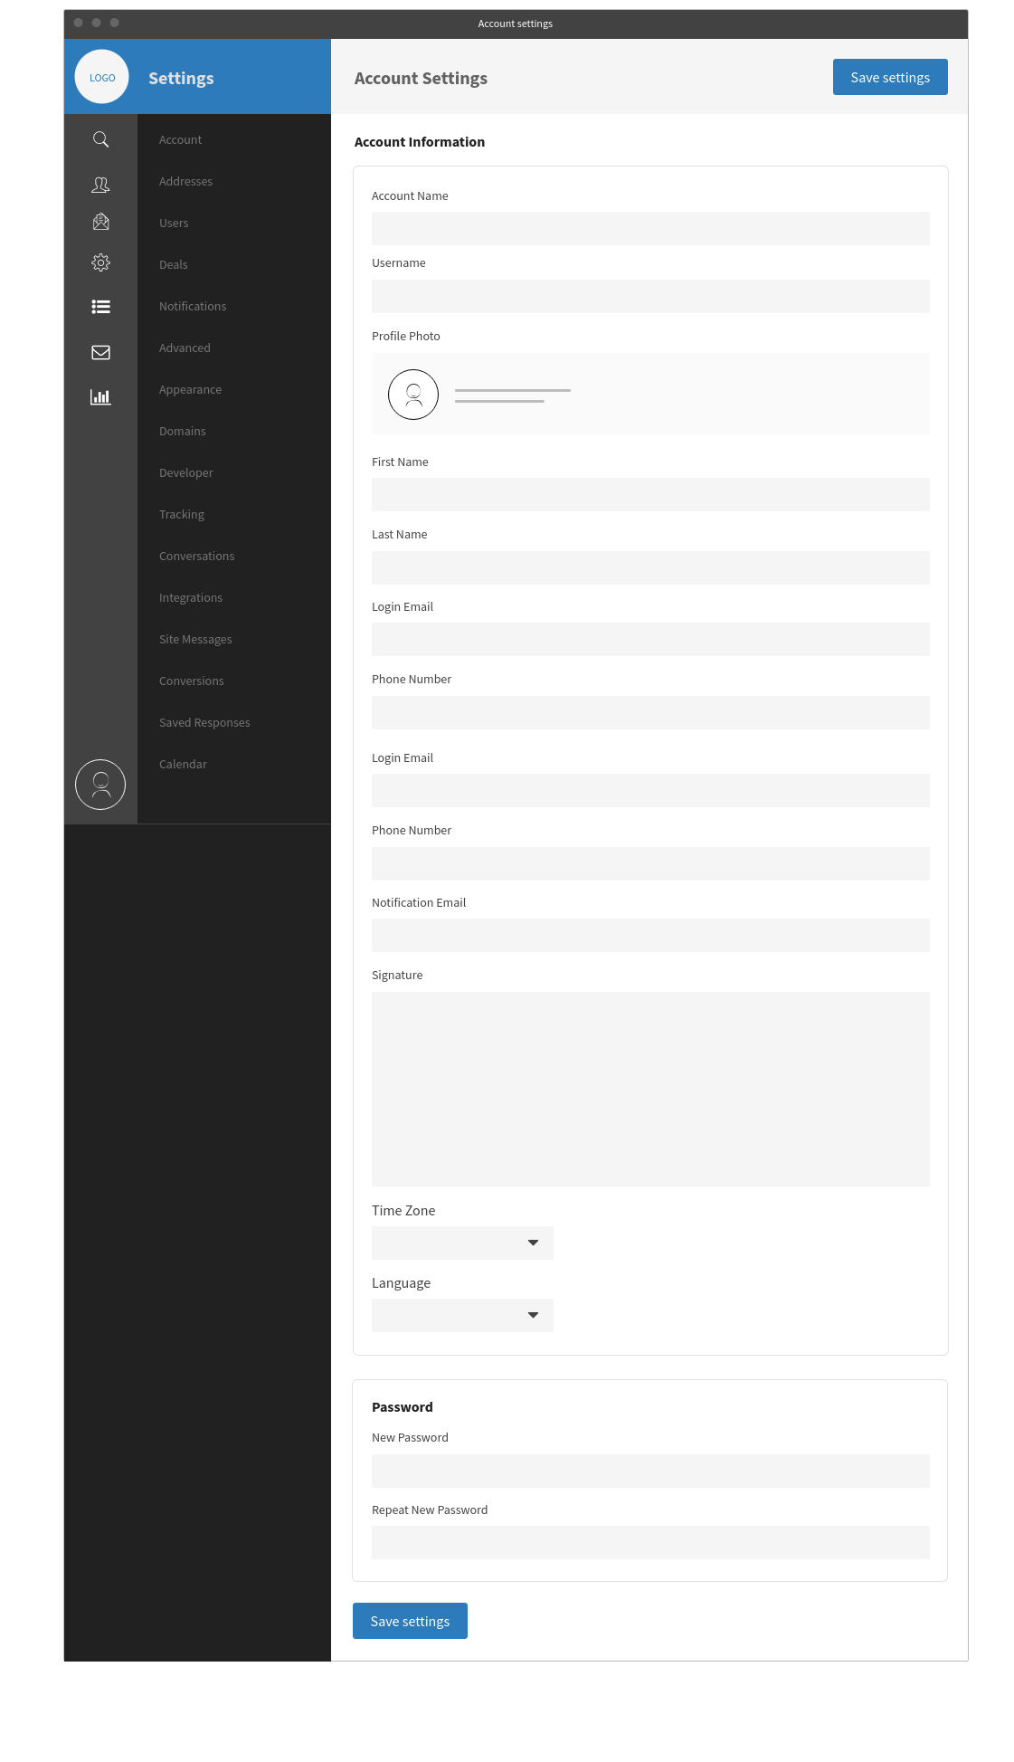1014x1762 pixels.
Task: Expand the Language dropdown
Action: point(462,1315)
